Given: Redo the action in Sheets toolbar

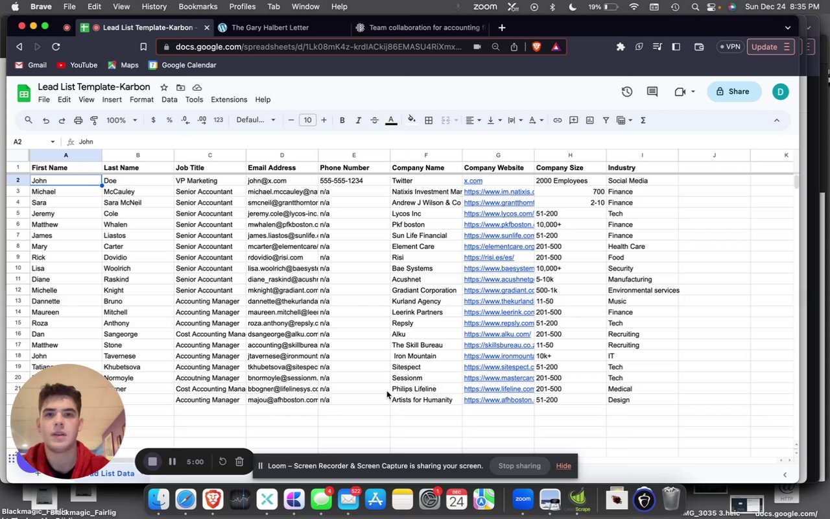Looking at the screenshot, I should click(x=62, y=120).
